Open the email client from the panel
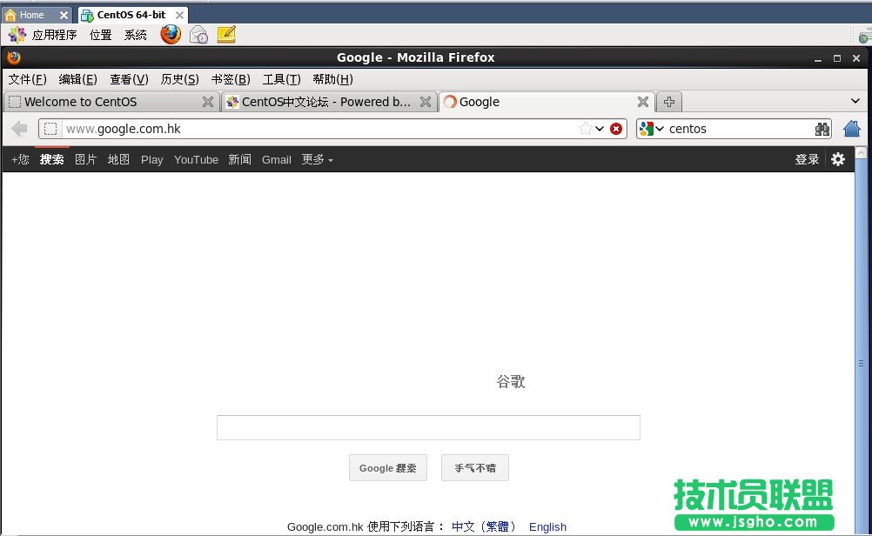 198,34
